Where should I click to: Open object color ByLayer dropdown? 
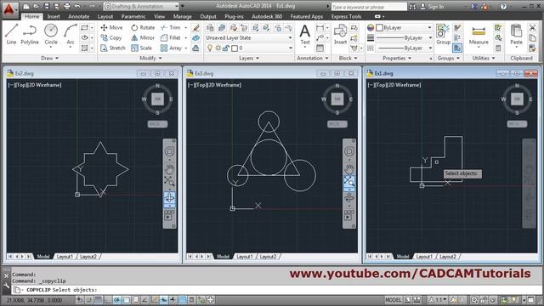click(405, 27)
